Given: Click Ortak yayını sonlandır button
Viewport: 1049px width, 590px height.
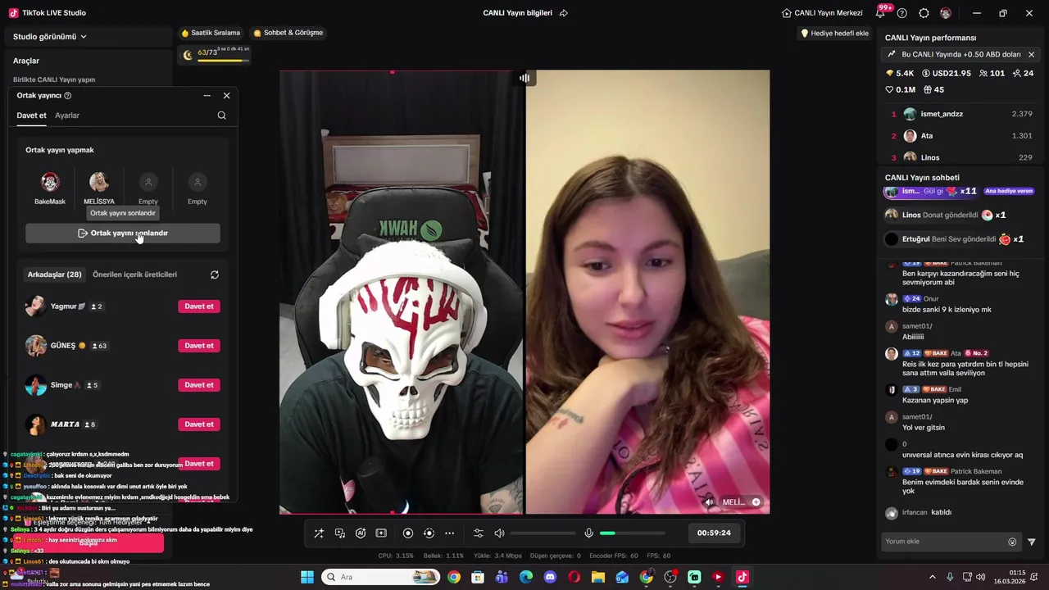Looking at the screenshot, I should click(123, 234).
